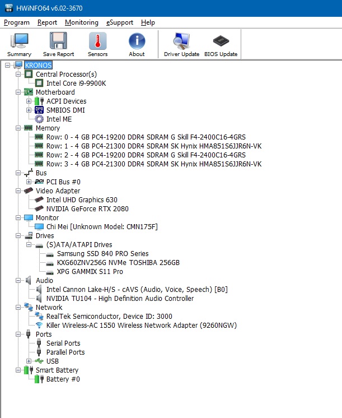Click the ACPI Devices battery icon

[x=39, y=101]
